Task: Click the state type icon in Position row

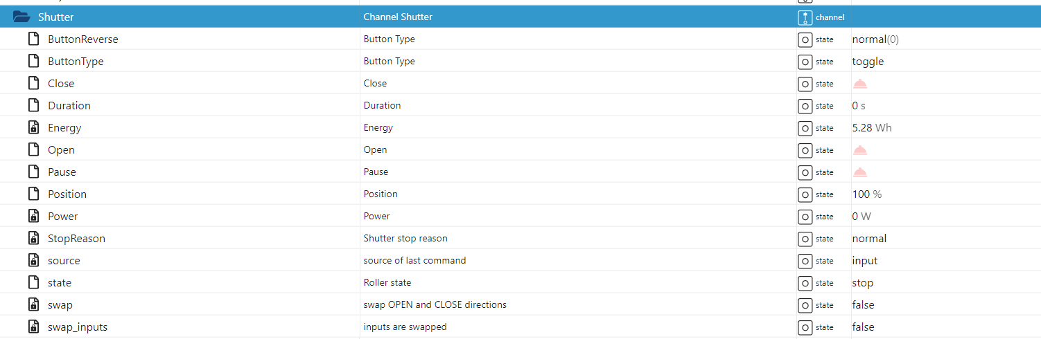Action: tap(805, 194)
